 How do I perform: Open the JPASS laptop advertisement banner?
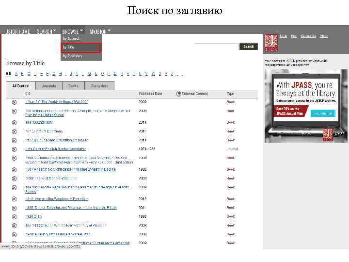tap(306, 106)
